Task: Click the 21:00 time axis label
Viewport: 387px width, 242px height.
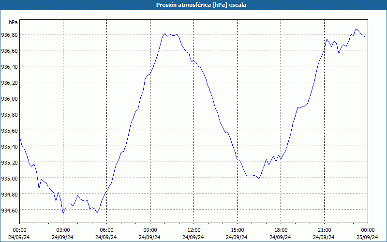Action: coord(324,230)
